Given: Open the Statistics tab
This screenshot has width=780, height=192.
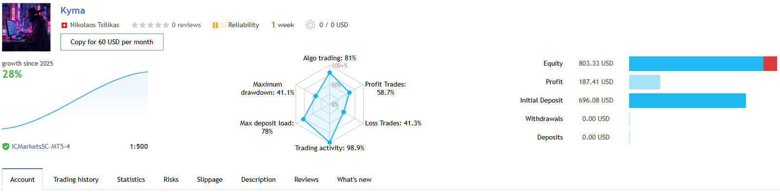Looking at the screenshot, I should [131, 179].
